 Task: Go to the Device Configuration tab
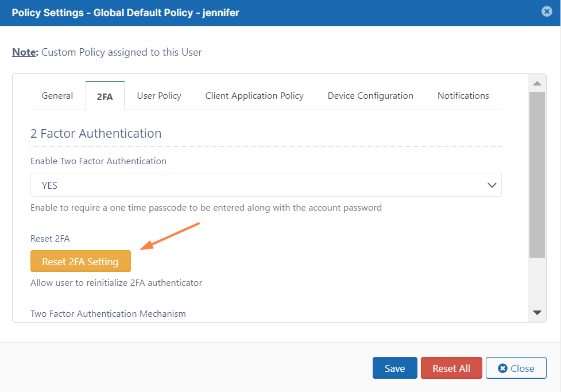pos(370,96)
